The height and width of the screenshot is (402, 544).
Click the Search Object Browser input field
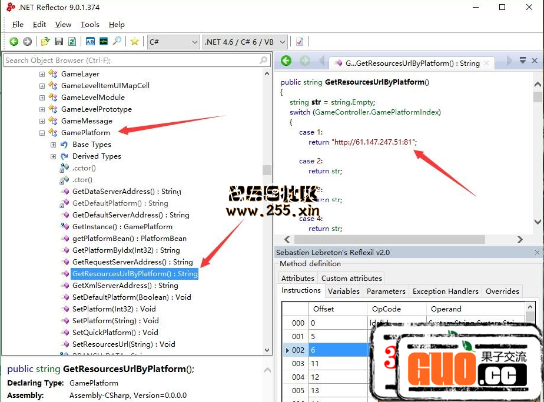(x=130, y=60)
